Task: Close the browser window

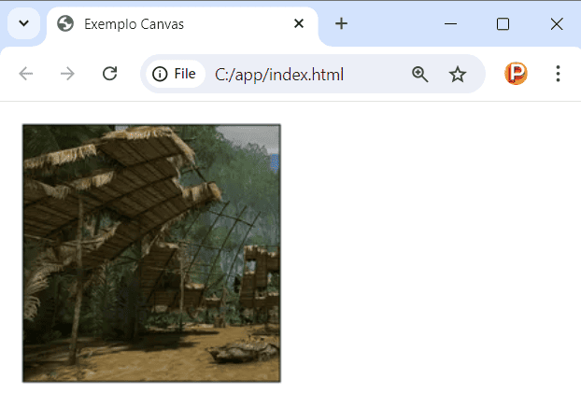Action: [x=557, y=24]
